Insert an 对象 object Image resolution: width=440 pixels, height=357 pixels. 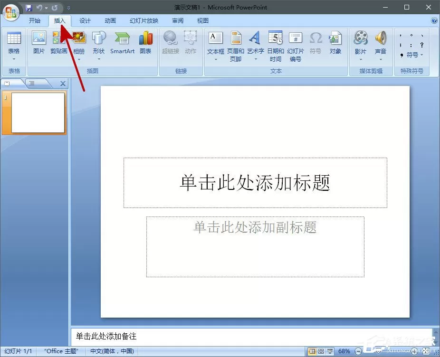[335, 43]
